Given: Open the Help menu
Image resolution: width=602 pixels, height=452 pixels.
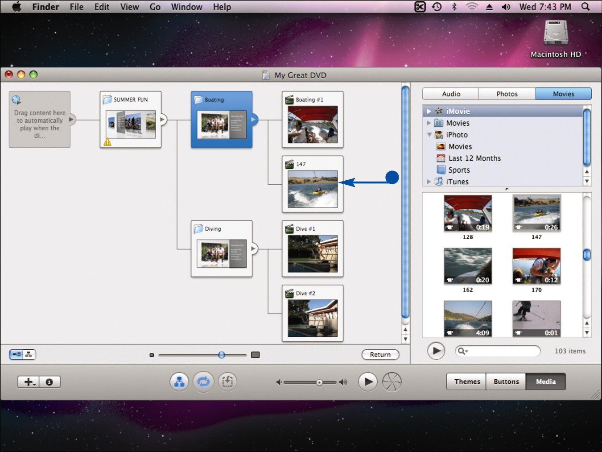Looking at the screenshot, I should [222, 7].
